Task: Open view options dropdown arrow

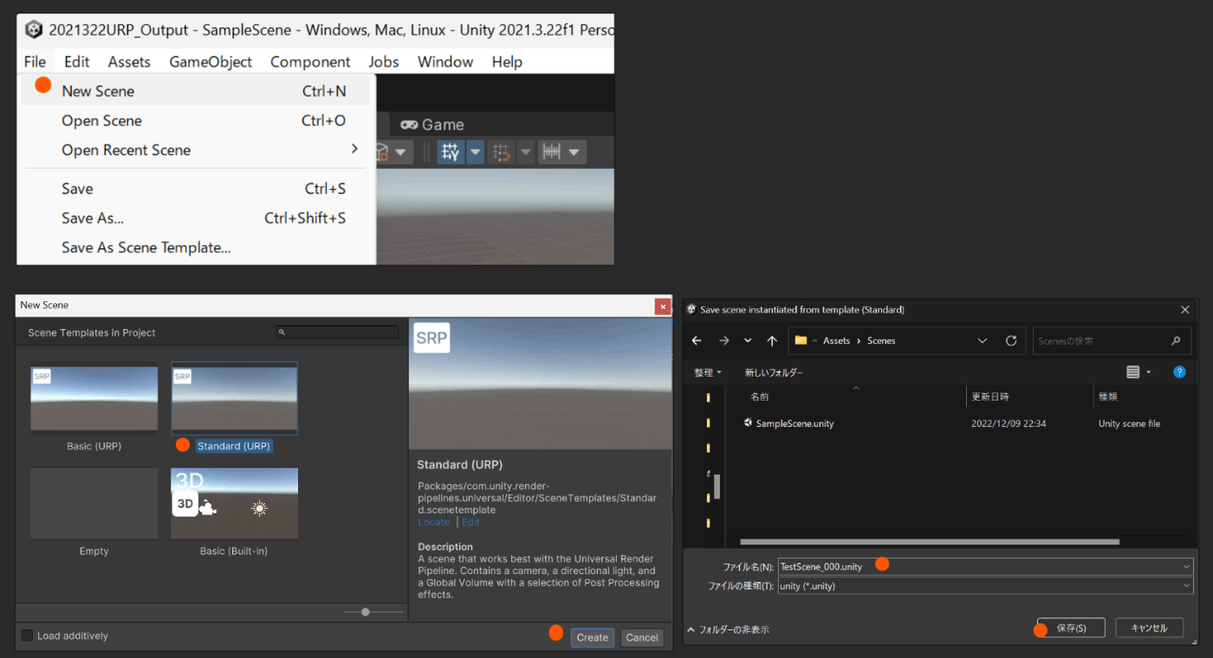Action: (1149, 372)
